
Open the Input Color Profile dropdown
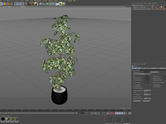tap(147, 99)
